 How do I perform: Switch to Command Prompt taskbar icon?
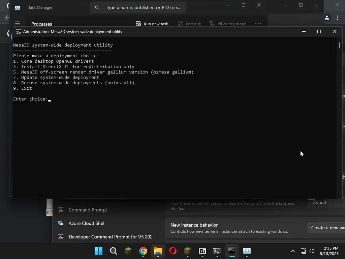coord(232,251)
